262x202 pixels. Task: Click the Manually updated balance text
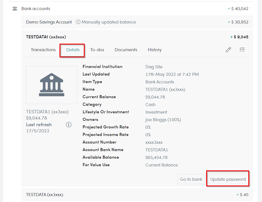[109, 22]
